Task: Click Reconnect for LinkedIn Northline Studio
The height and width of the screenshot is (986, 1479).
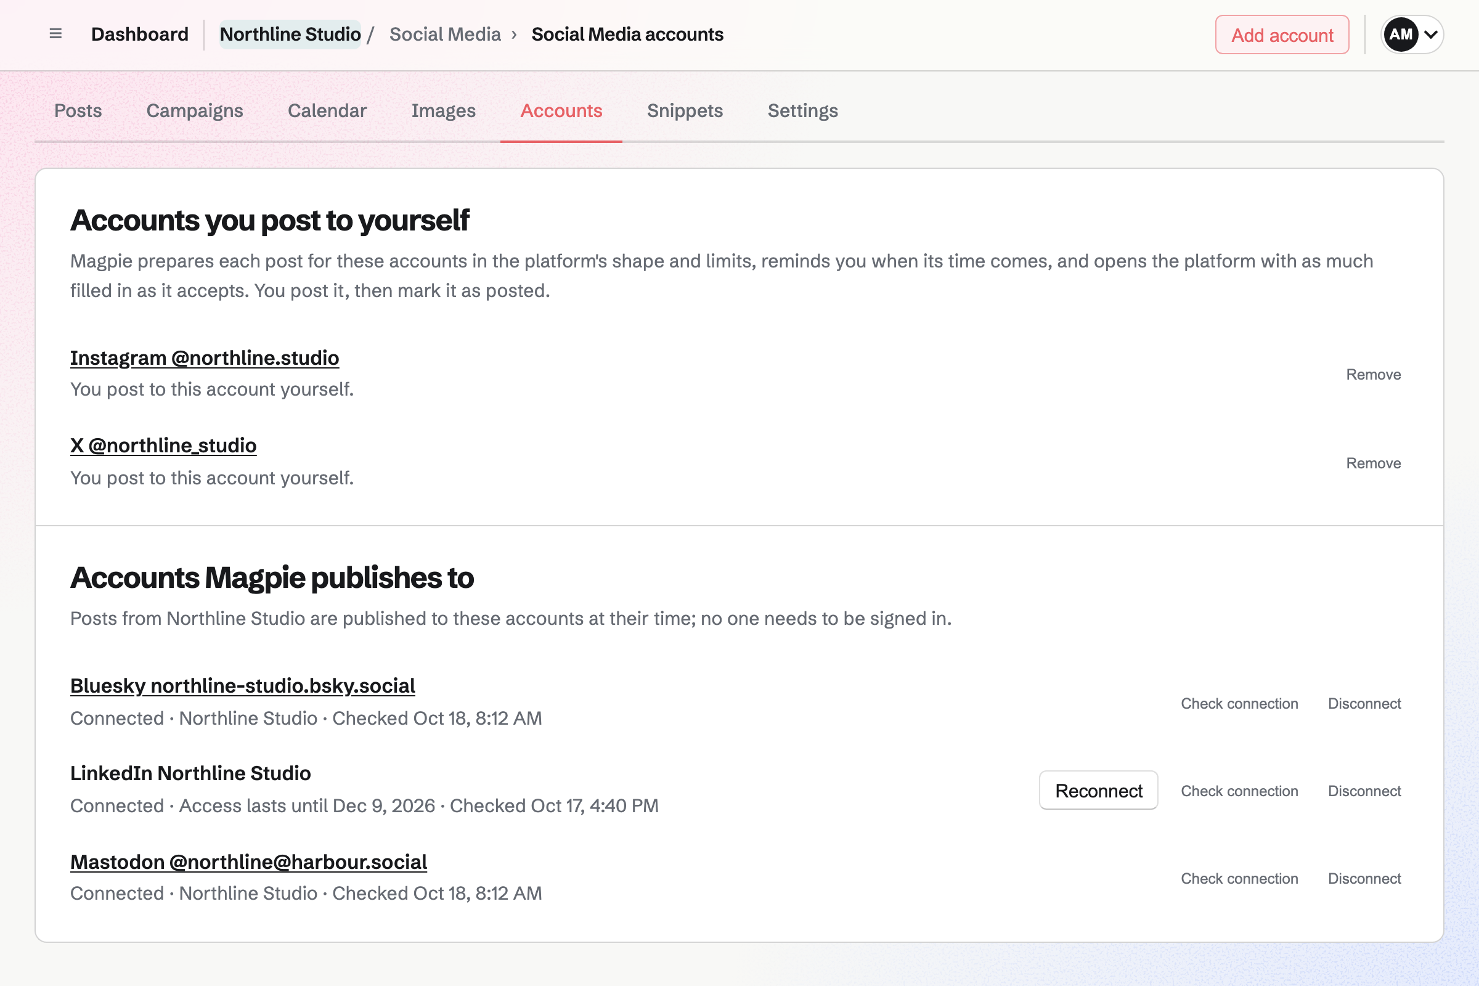Action: click(x=1098, y=791)
